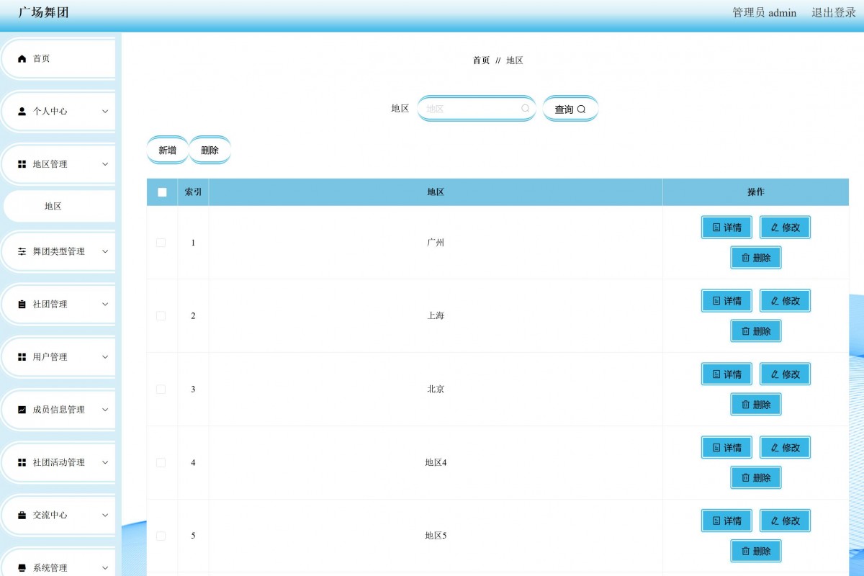Click the clipboard icon for 社团管理
Image resolution: width=864 pixels, height=576 pixels.
point(22,305)
